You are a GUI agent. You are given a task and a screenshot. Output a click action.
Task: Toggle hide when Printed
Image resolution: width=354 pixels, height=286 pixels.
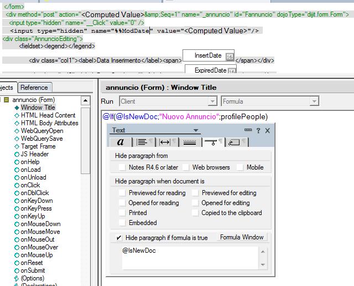pos(122,213)
